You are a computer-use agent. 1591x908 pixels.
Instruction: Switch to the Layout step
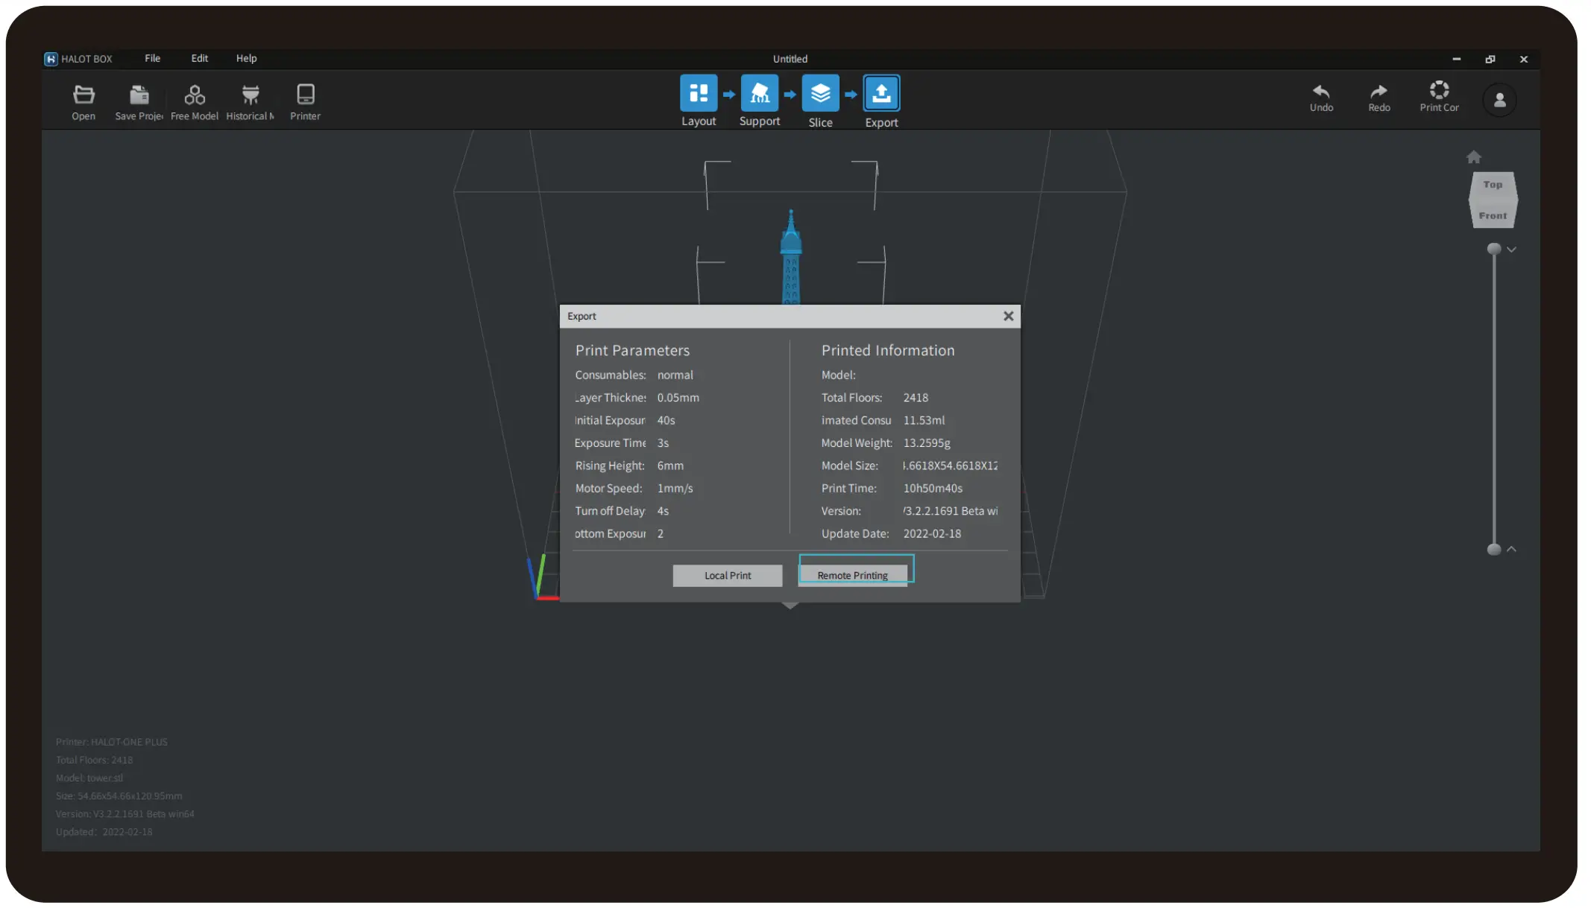point(698,93)
